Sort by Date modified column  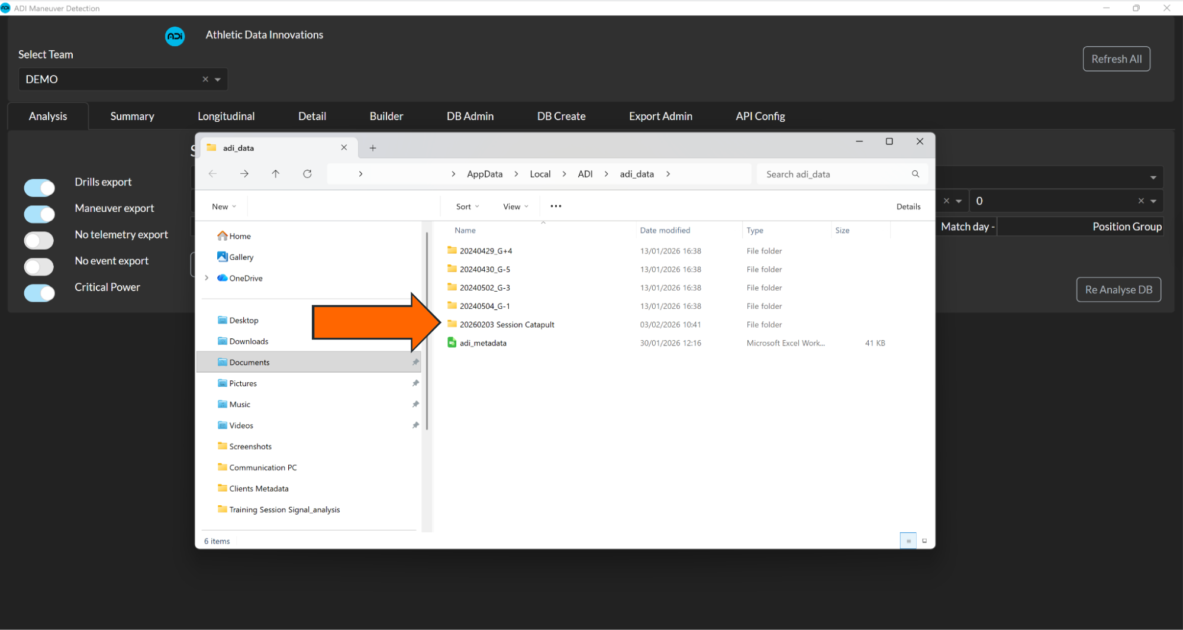pos(665,230)
